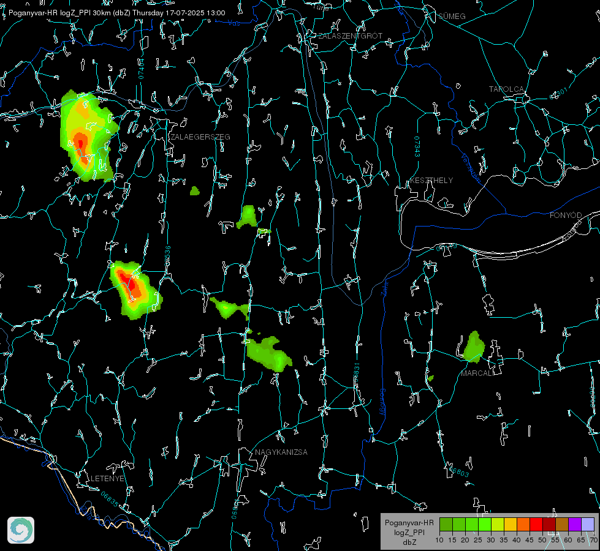Screen dimensions: 600x551
Task: Click the legend label Poganyvar-HR logZ_PPI dbZ
Action: click(x=409, y=532)
